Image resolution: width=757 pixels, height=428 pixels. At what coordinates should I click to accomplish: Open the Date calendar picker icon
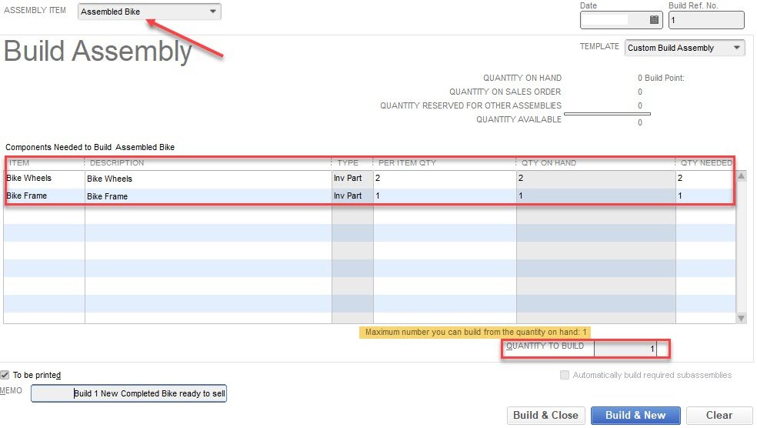tap(654, 20)
